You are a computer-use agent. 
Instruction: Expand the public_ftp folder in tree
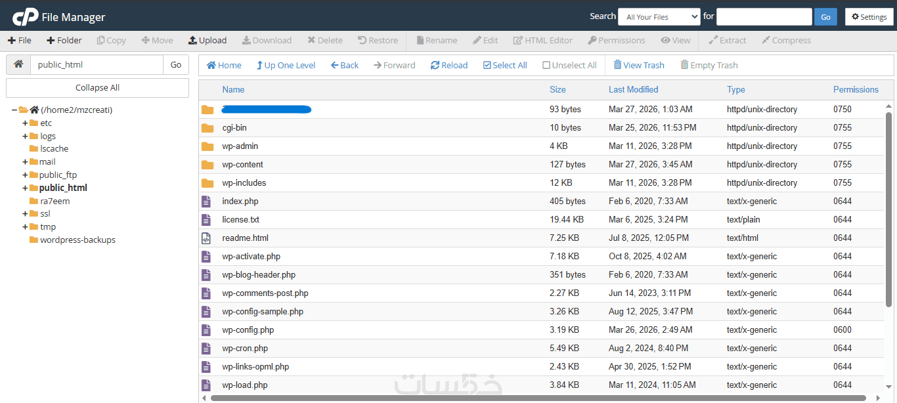coord(25,175)
